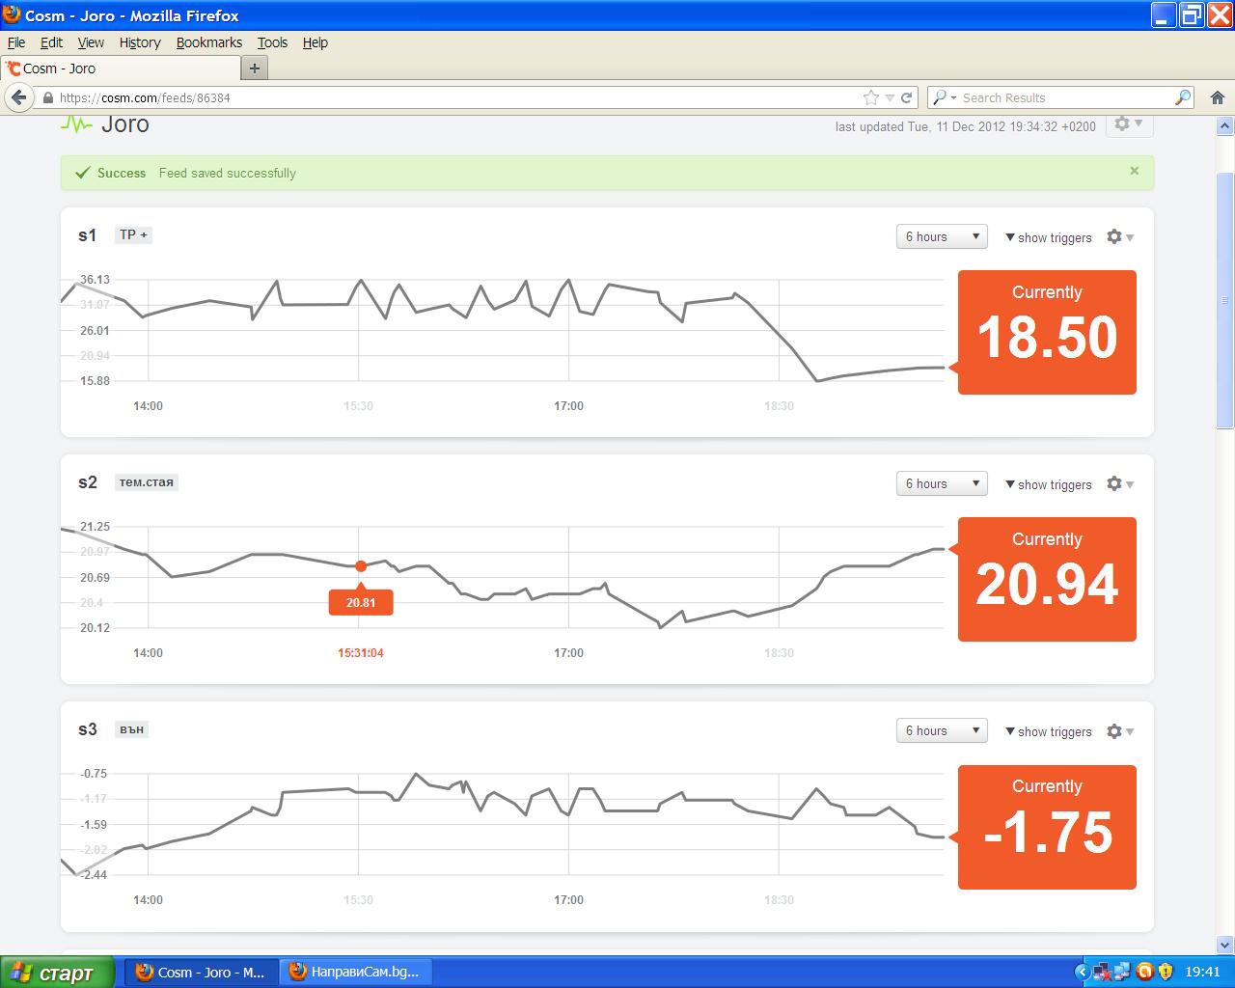Change s2 time range from 6 hours
Screen dimensions: 1235x988
pyautogui.click(x=942, y=483)
